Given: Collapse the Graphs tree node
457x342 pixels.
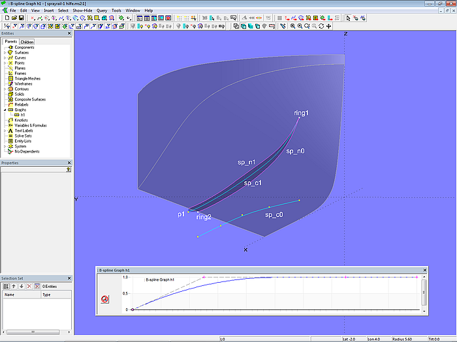Looking at the screenshot, I should point(5,110).
